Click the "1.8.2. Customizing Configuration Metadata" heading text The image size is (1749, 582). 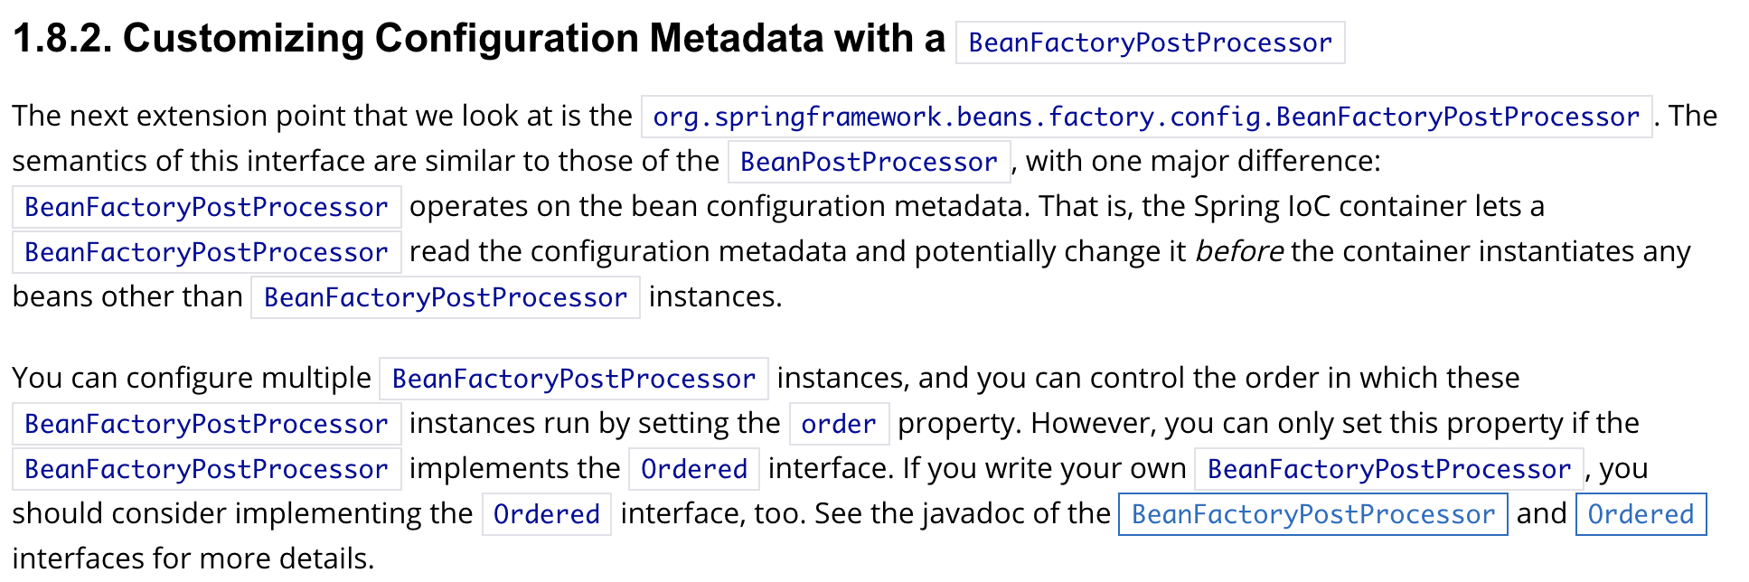pyautogui.click(x=478, y=39)
